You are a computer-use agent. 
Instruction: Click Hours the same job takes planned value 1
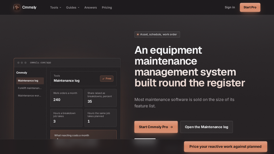click(x=88, y=121)
